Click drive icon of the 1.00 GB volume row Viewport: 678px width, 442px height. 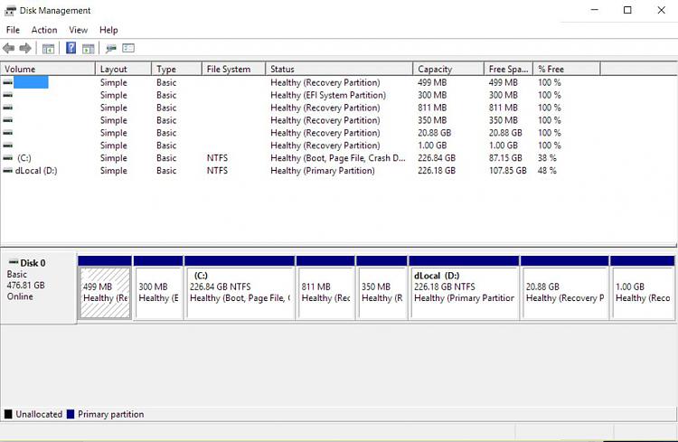tap(8, 145)
